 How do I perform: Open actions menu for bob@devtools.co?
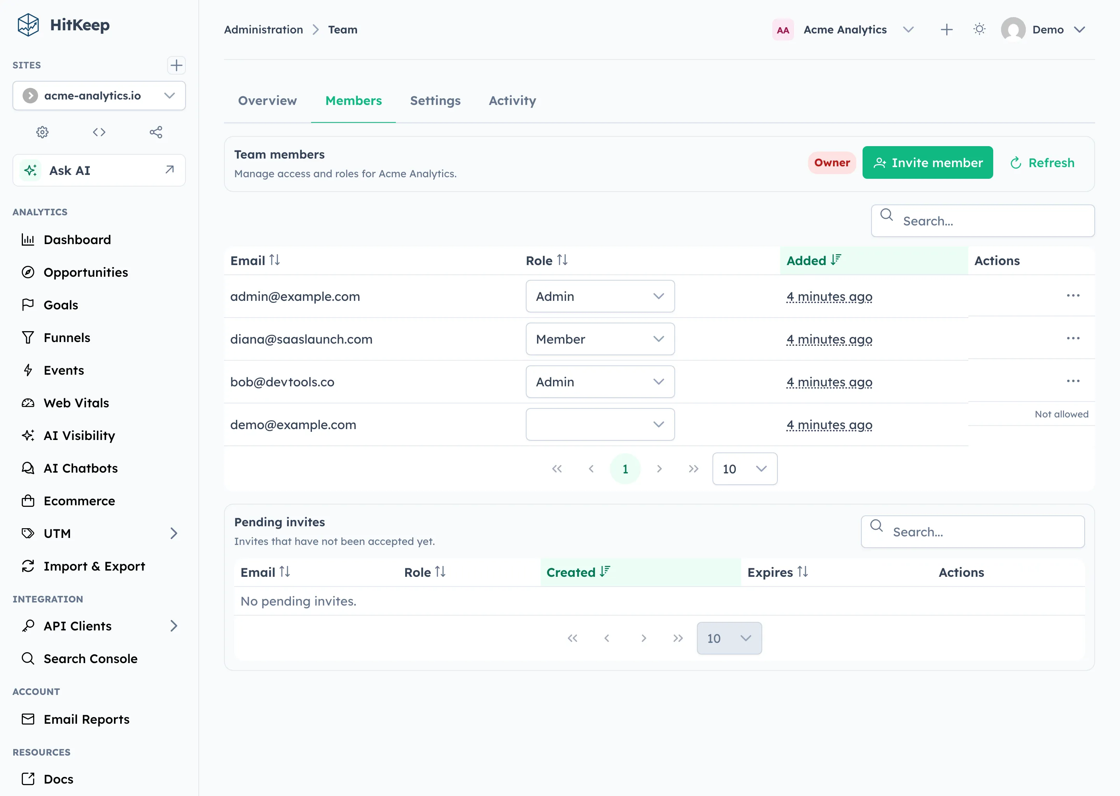[x=1073, y=381]
